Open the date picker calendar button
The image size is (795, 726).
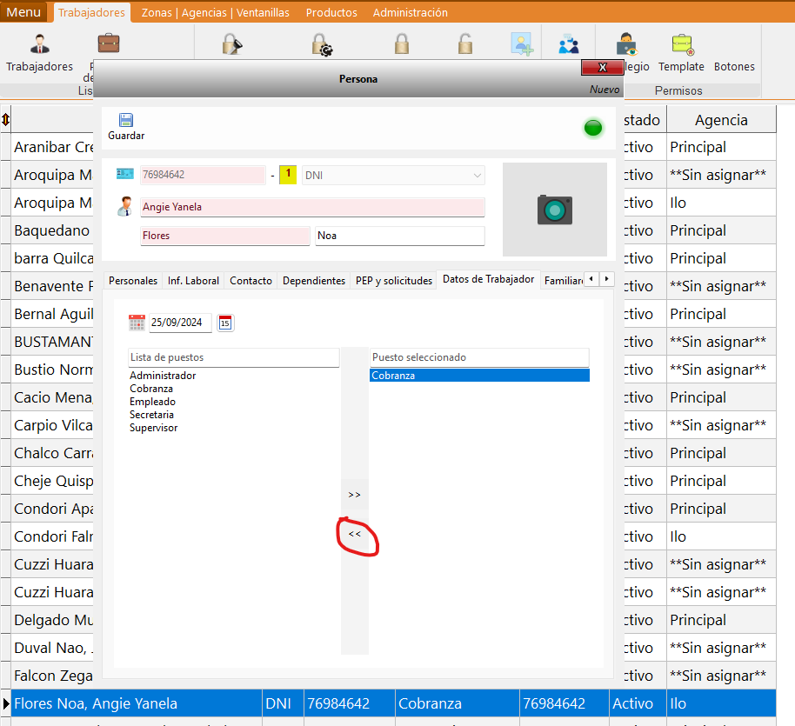click(225, 323)
